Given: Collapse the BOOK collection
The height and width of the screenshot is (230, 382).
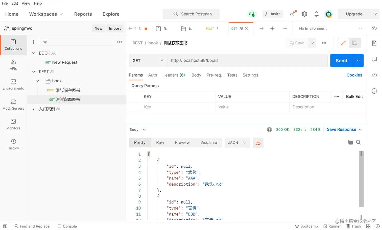Looking at the screenshot, I should coord(33,53).
